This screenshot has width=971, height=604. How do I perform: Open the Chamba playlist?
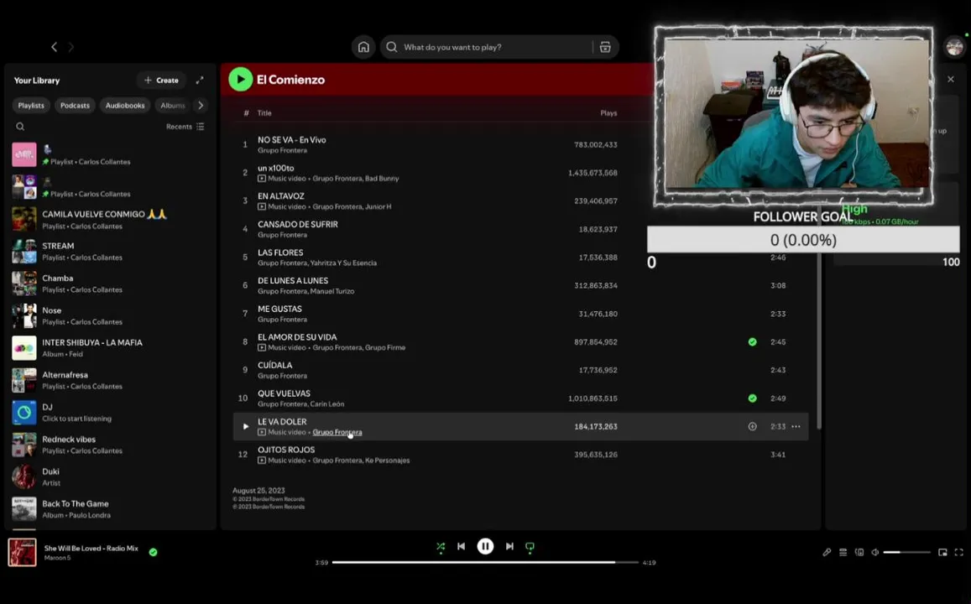[110, 284]
